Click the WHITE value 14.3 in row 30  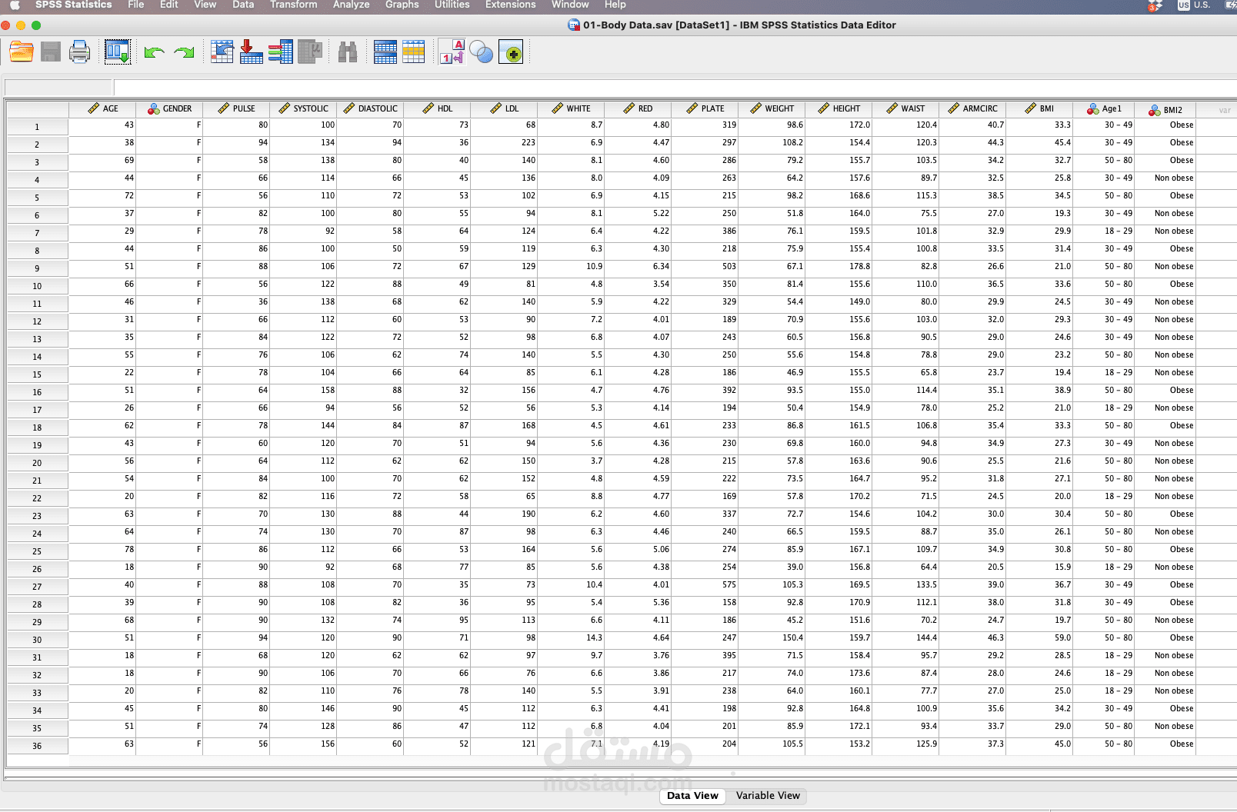coord(571,637)
